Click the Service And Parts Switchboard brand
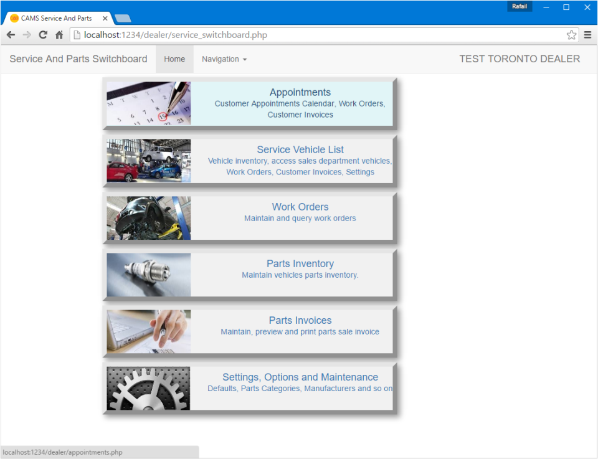The image size is (598, 459). point(78,59)
